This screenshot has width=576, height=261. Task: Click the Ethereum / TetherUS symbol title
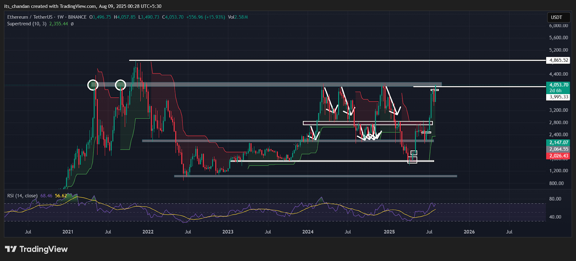30,17
